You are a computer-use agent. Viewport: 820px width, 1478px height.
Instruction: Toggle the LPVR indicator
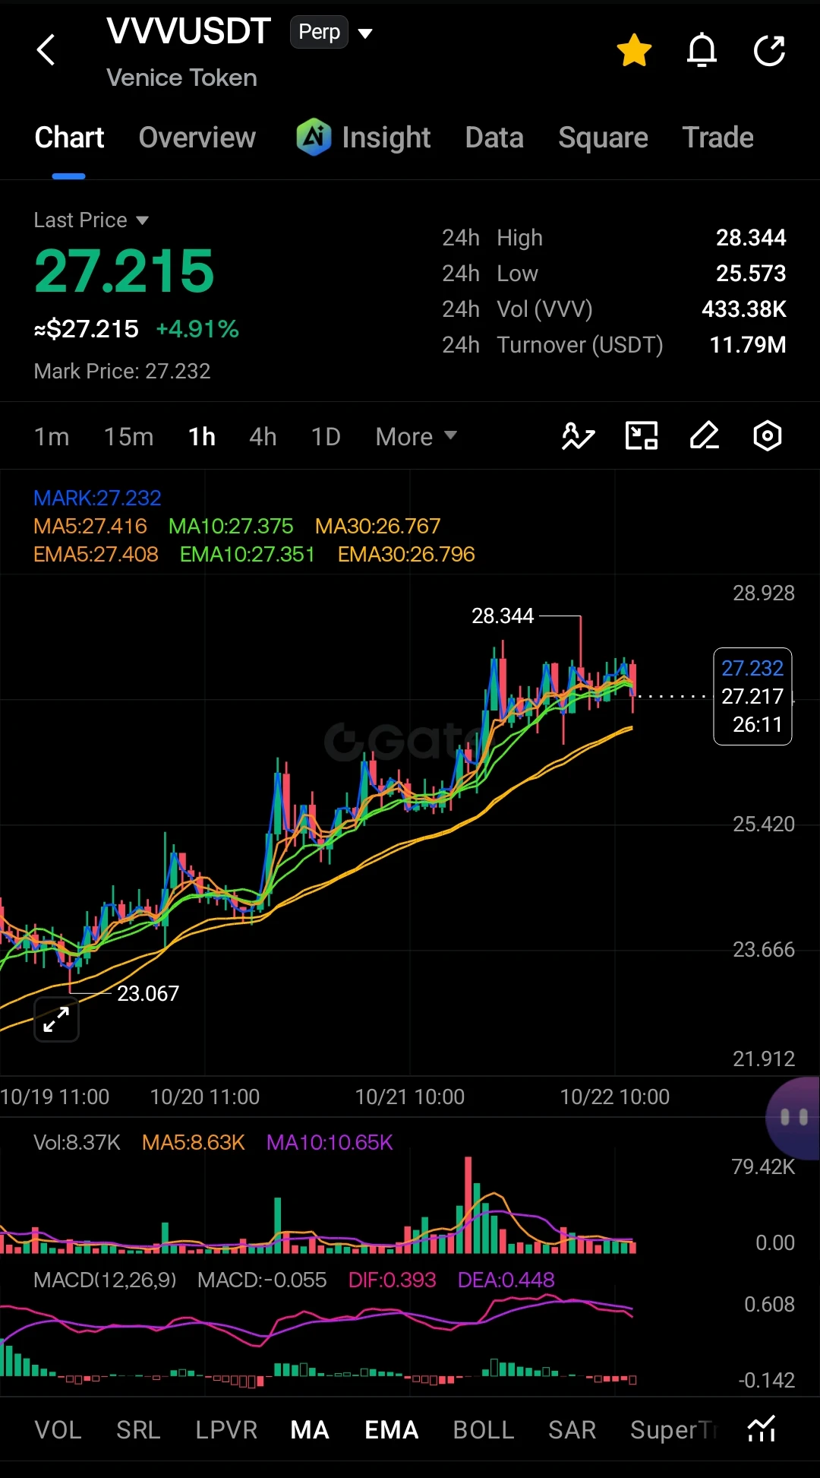226,1430
